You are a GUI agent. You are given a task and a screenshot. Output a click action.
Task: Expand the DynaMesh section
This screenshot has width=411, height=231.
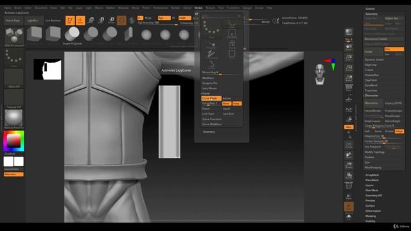click(371, 85)
